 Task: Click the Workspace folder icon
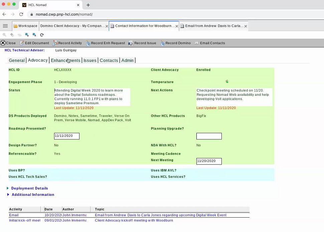[15, 26]
